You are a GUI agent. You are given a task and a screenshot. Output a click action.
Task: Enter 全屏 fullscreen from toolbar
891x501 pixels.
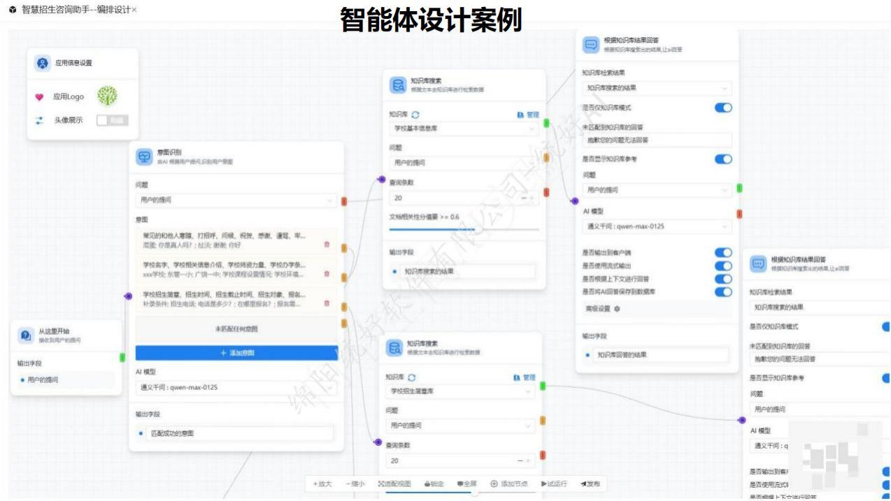[467, 484]
